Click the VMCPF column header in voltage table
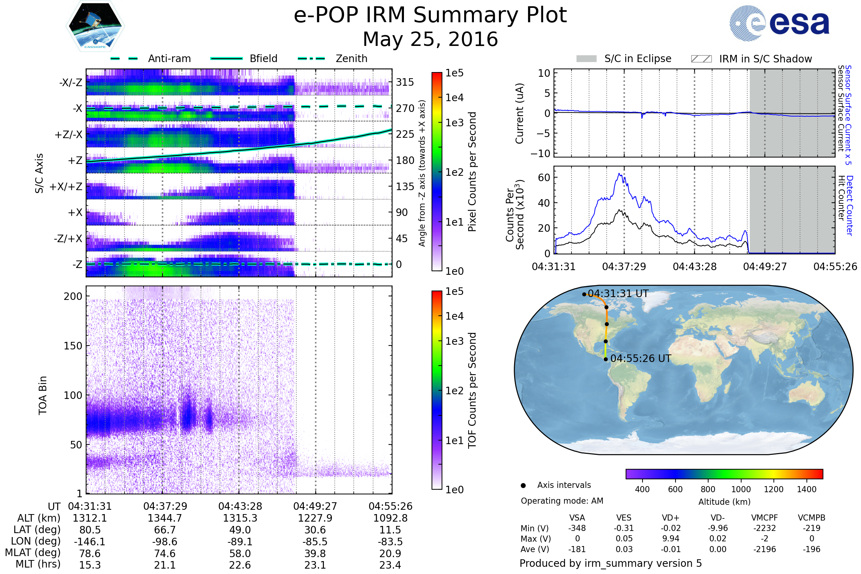Screen dimensions: 861x574 (764, 518)
